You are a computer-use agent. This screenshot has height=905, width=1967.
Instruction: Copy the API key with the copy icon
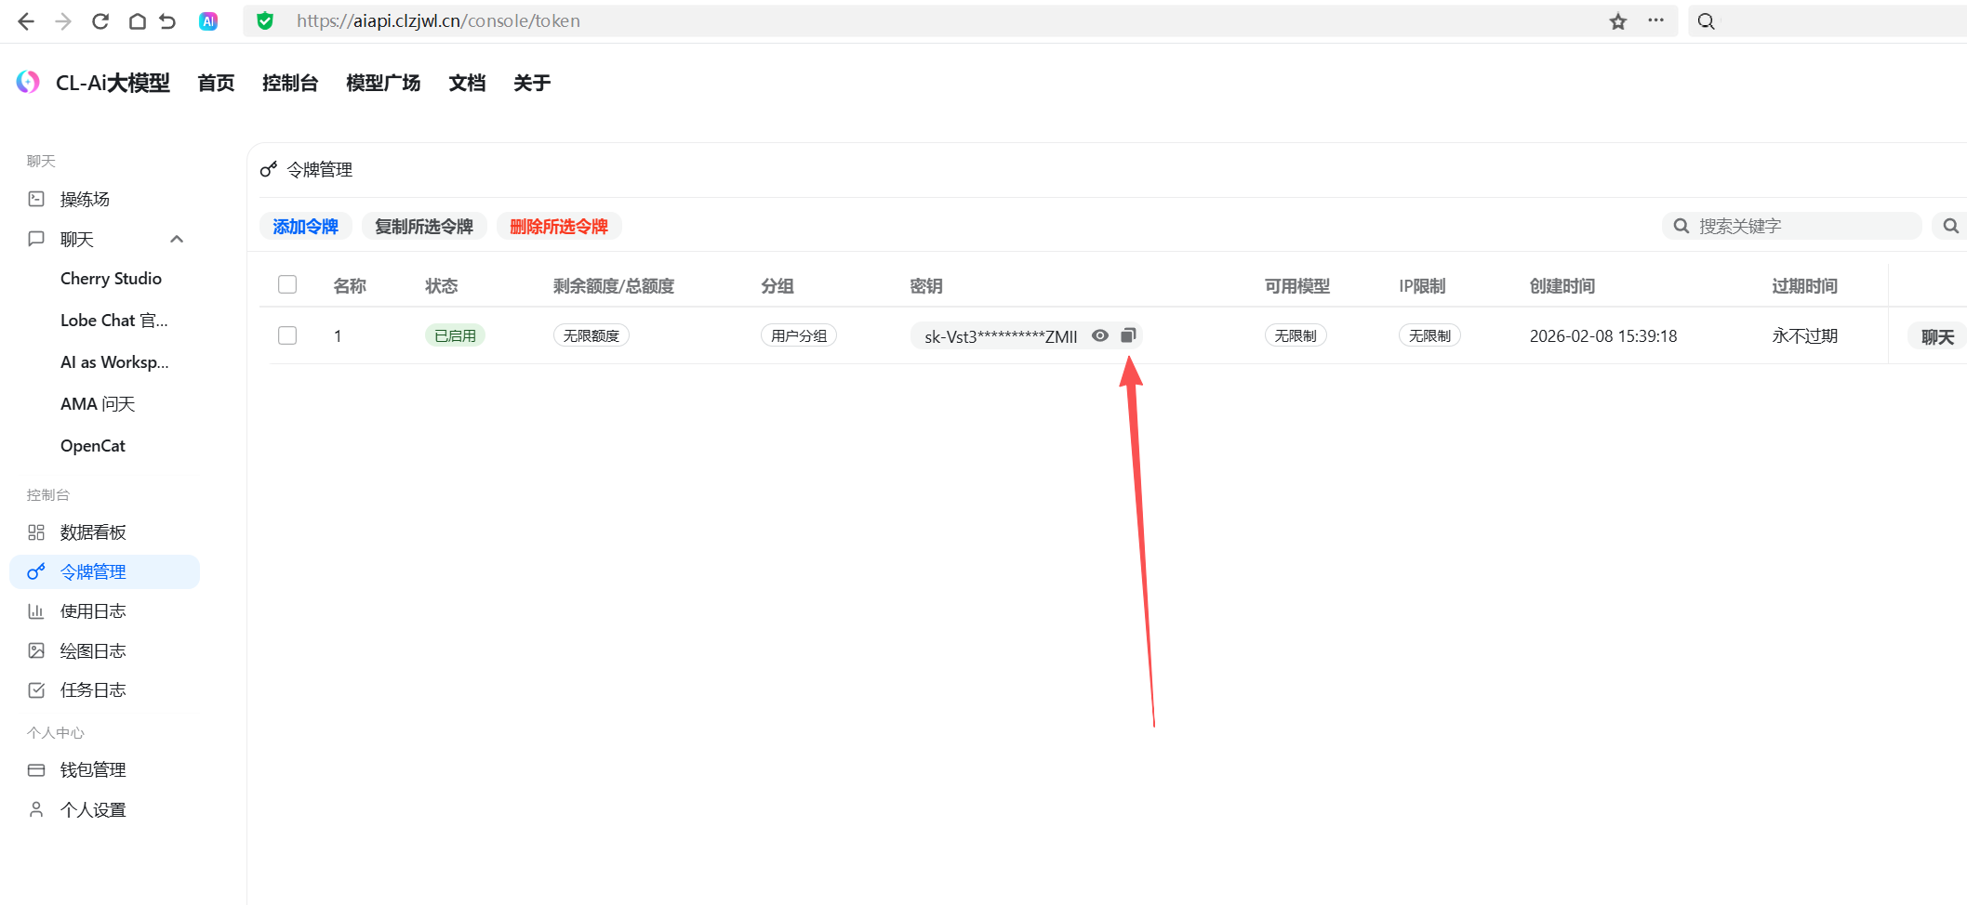click(x=1128, y=335)
